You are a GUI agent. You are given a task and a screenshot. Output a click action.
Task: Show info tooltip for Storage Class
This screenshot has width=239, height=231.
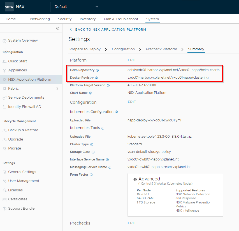click(93, 152)
